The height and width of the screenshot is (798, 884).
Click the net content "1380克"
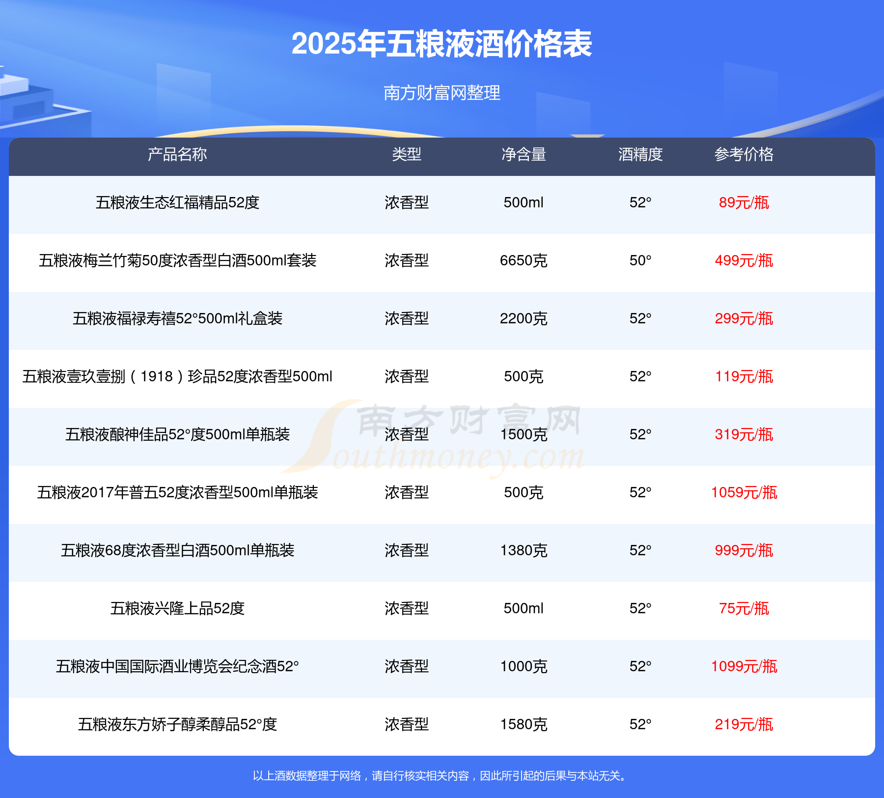click(x=524, y=550)
